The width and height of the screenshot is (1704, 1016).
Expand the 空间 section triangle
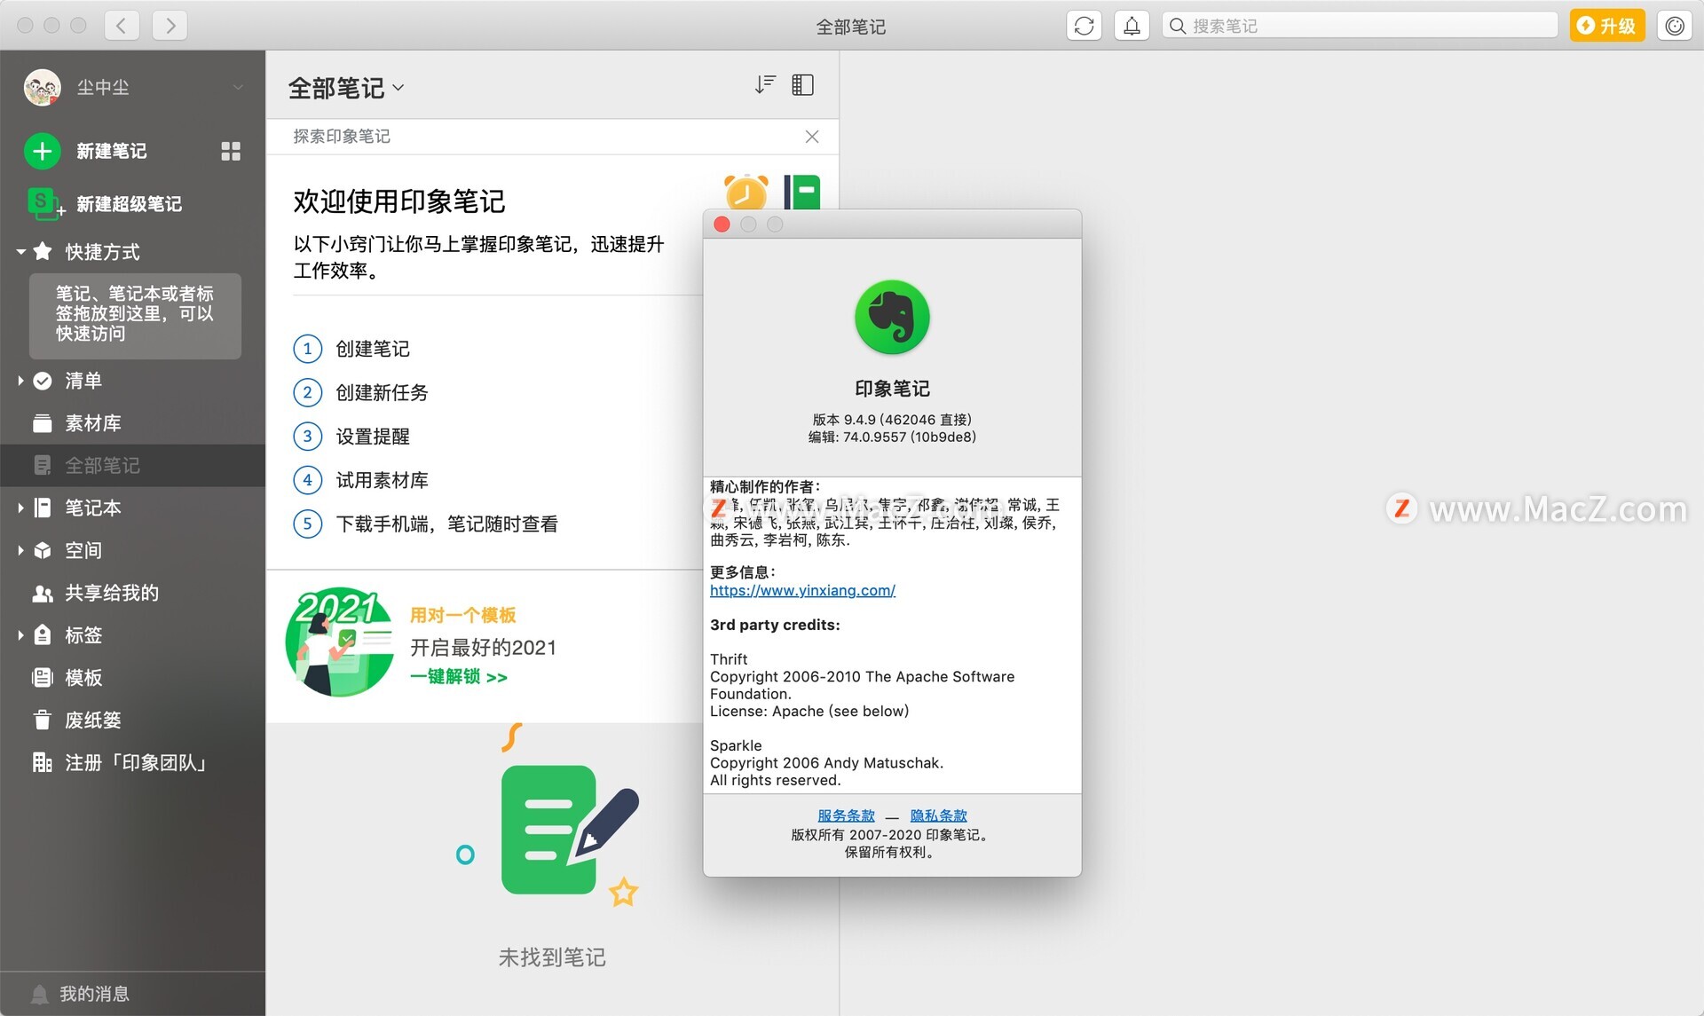tap(20, 550)
